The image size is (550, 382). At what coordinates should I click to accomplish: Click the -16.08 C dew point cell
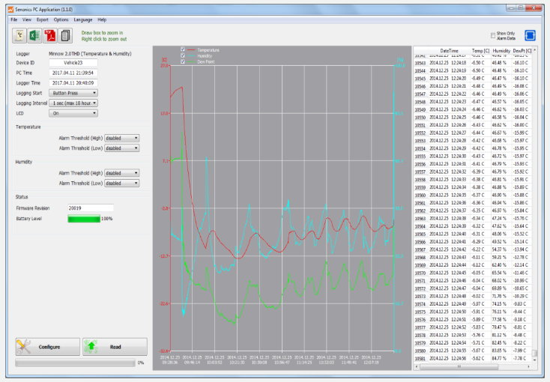click(x=521, y=86)
